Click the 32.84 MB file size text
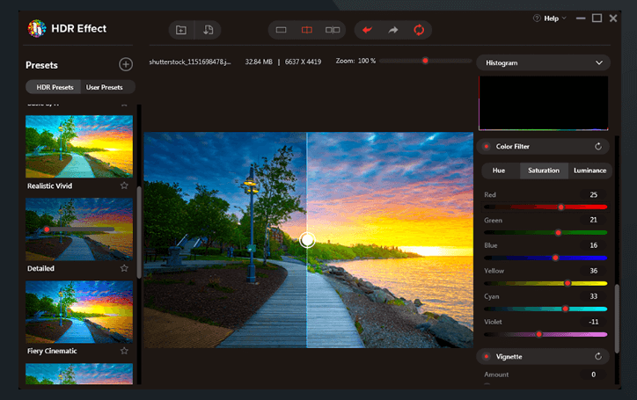This screenshot has height=400, width=637. [x=259, y=62]
